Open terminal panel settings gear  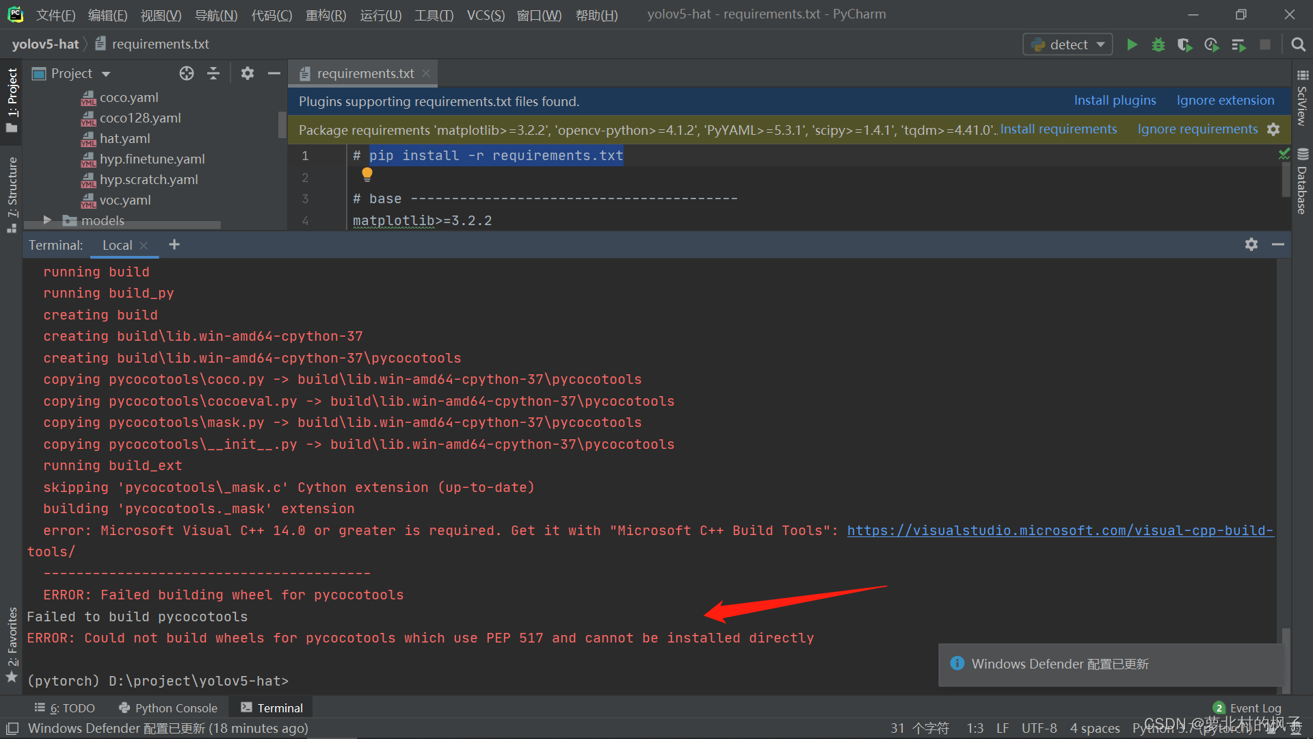(1251, 244)
